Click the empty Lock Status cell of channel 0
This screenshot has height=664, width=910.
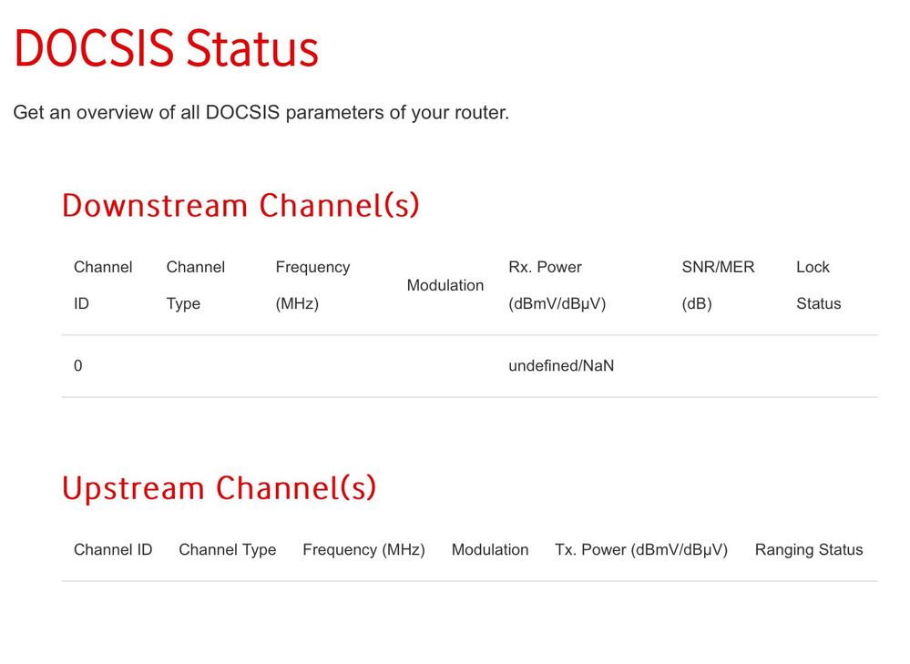pyautogui.click(x=831, y=366)
